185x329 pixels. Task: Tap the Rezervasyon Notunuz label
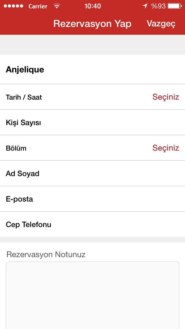[46, 255]
